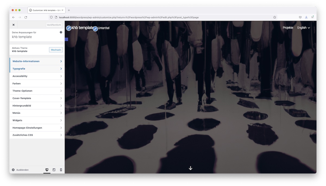Go back in browser history
Screen dimensions: 326x186
tap(14, 17)
